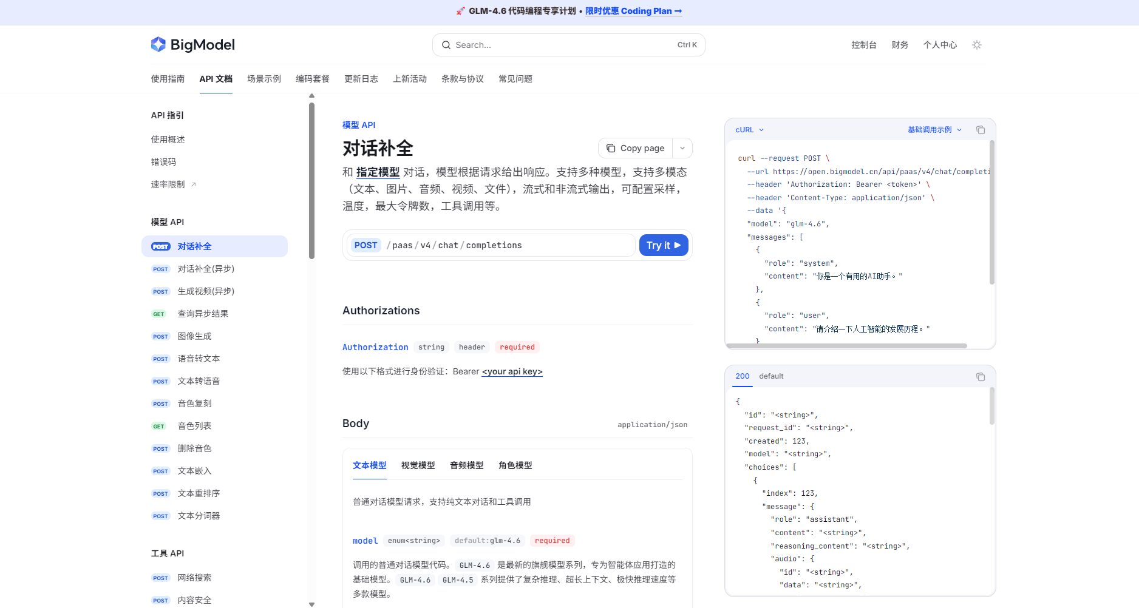Switch to the default response tab
1139x608 pixels.
coord(771,376)
